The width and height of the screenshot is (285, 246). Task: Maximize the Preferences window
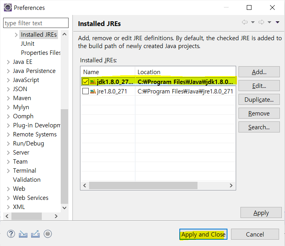[249, 7]
